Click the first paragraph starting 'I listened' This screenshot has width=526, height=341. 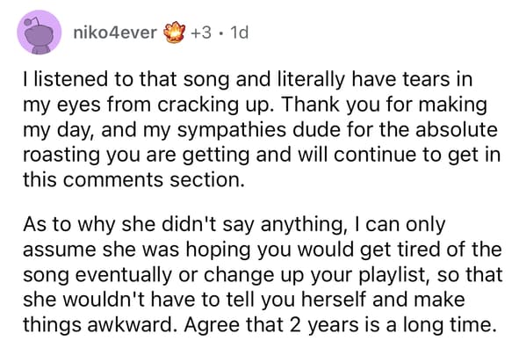[262, 129]
